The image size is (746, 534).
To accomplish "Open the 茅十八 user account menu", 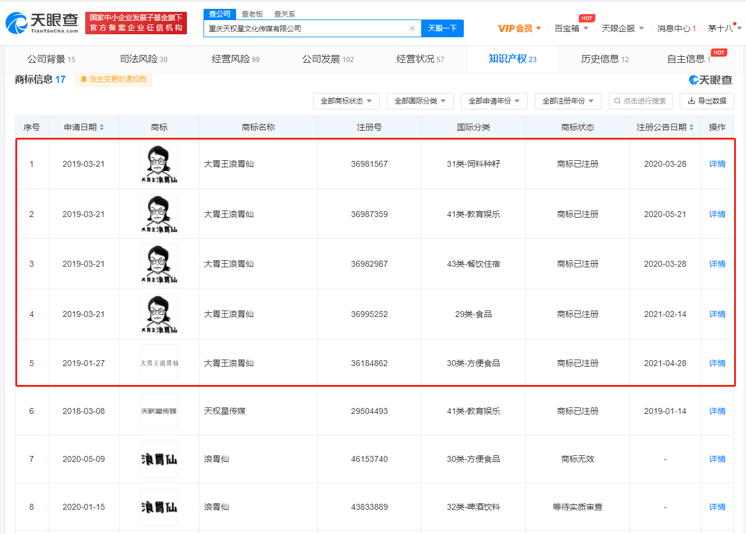I will pyautogui.click(x=725, y=28).
